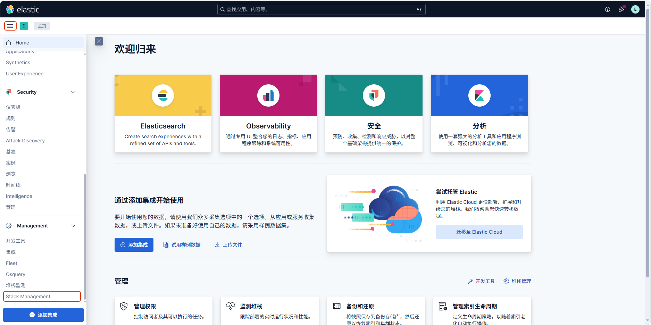
Task: Open the 开发工具 link in 管理 section
Action: point(481,281)
